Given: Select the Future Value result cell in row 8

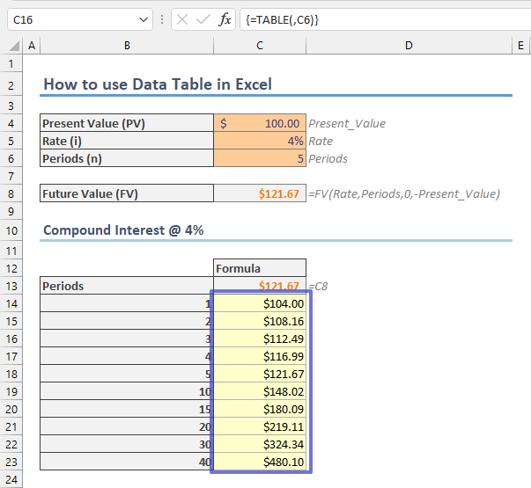Looking at the screenshot, I should pyautogui.click(x=260, y=193).
